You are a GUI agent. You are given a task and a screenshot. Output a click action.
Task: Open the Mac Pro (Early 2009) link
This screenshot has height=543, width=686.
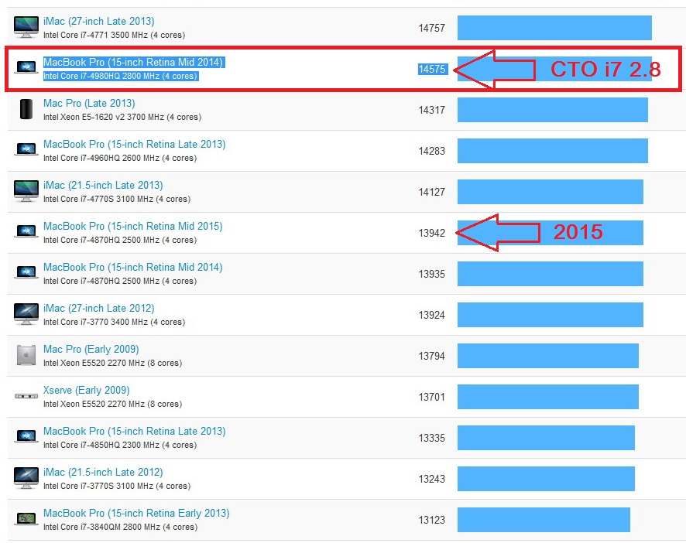point(91,350)
